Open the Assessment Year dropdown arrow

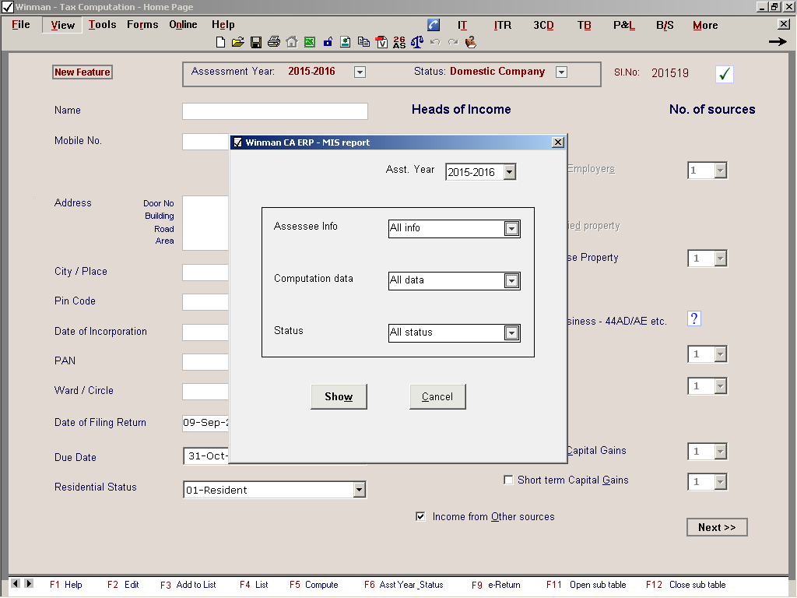click(360, 72)
